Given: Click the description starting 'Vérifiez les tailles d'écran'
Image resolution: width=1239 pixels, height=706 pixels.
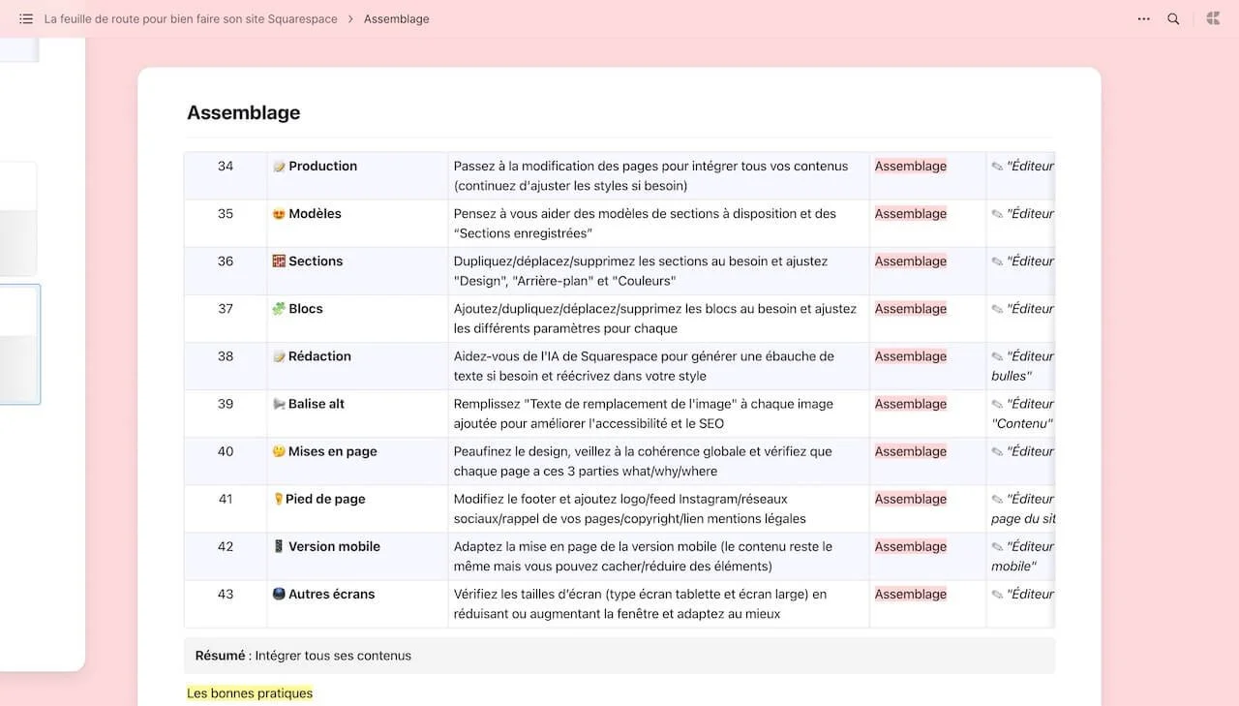Looking at the screenshot, I should tap(640, 603).
